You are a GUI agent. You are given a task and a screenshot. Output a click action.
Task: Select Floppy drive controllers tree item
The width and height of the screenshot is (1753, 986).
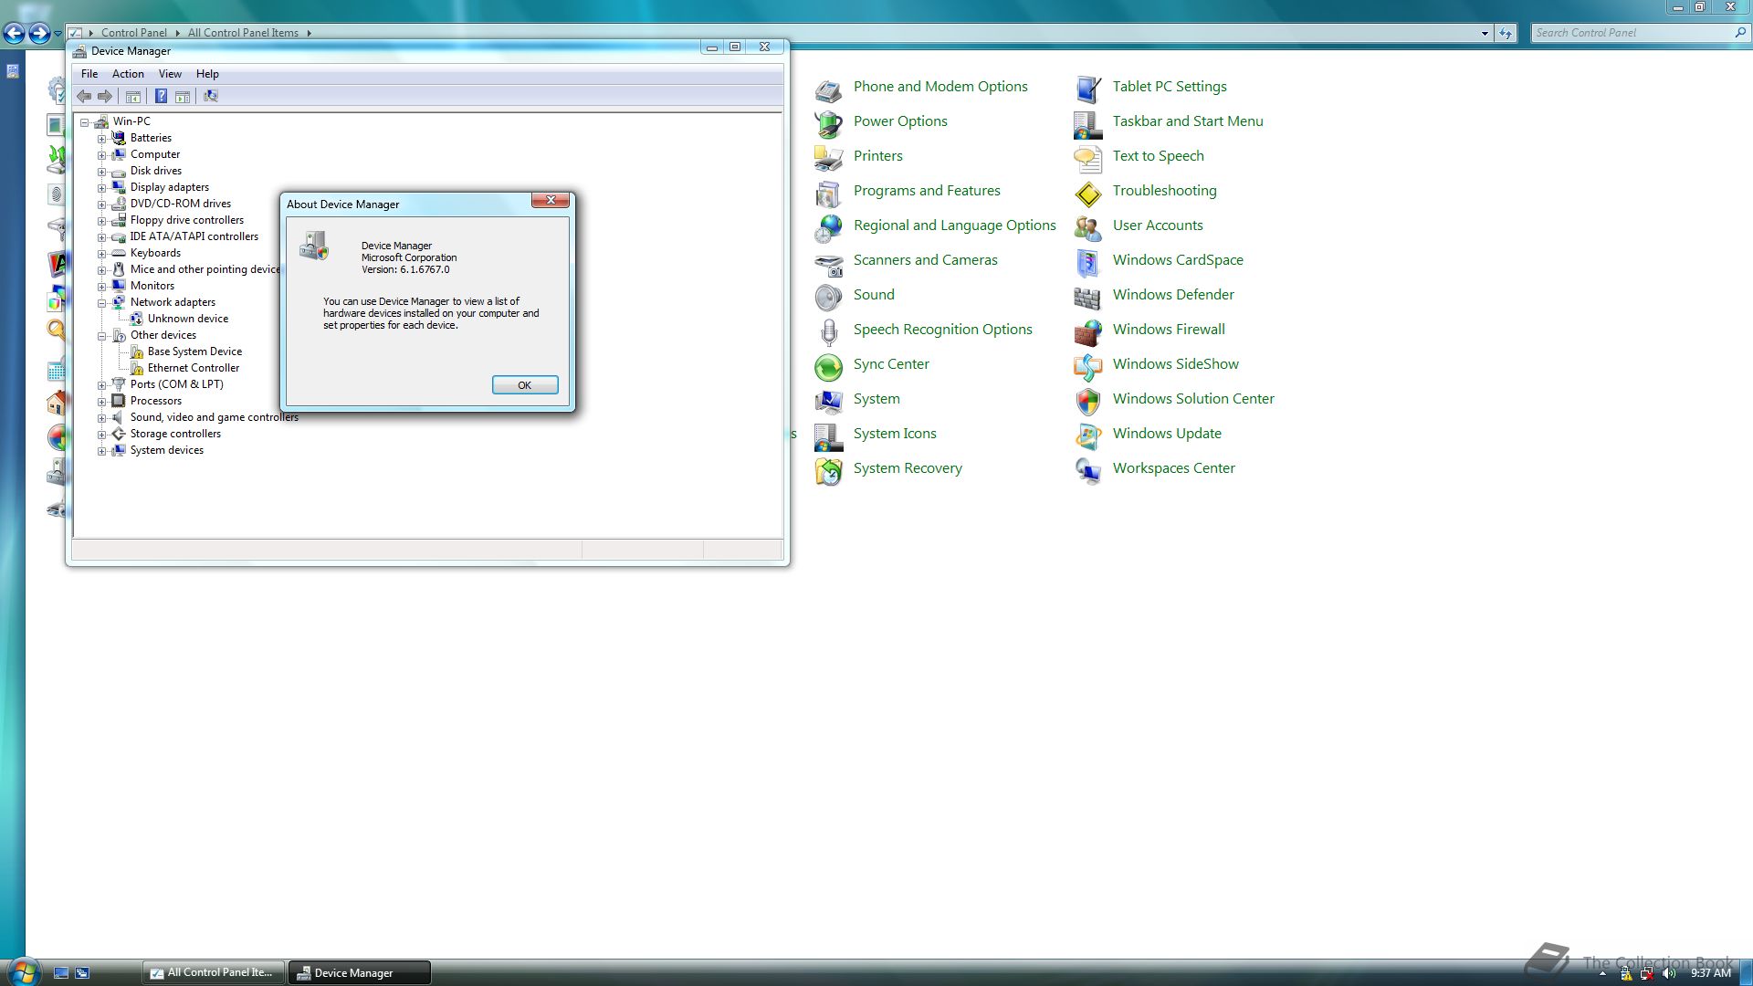(187, 220)
